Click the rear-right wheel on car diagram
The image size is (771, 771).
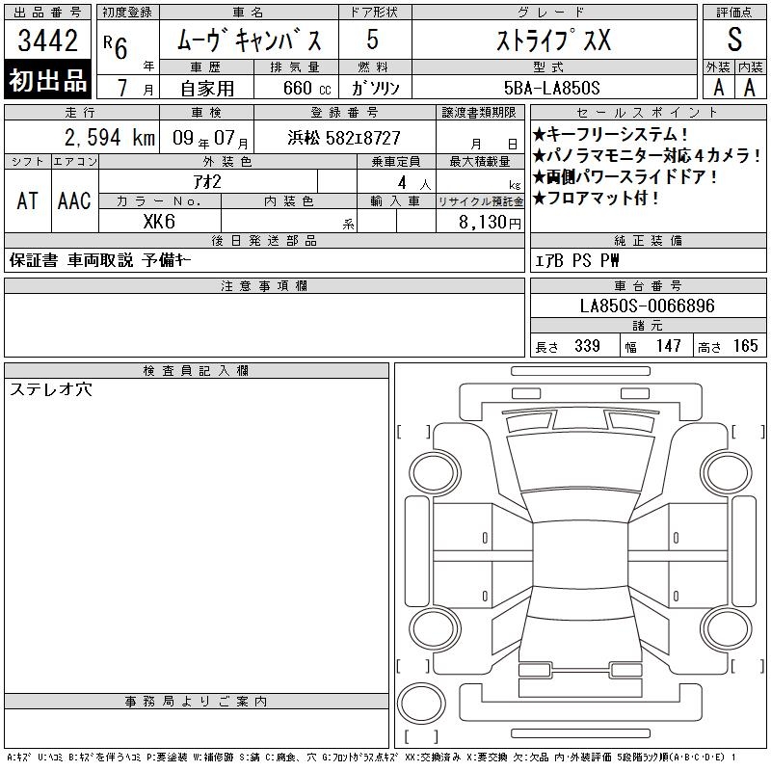click(x=727, y=628)
